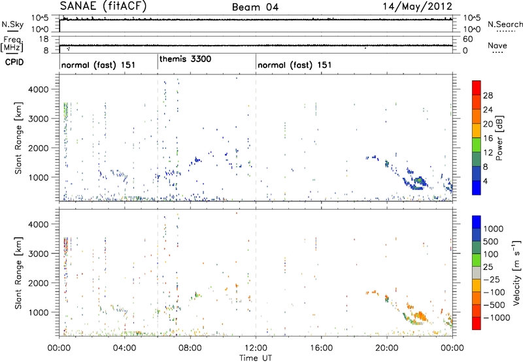Click the Nave legend label
The width and height of the screenshot is (523, 362).
[498, 46]
